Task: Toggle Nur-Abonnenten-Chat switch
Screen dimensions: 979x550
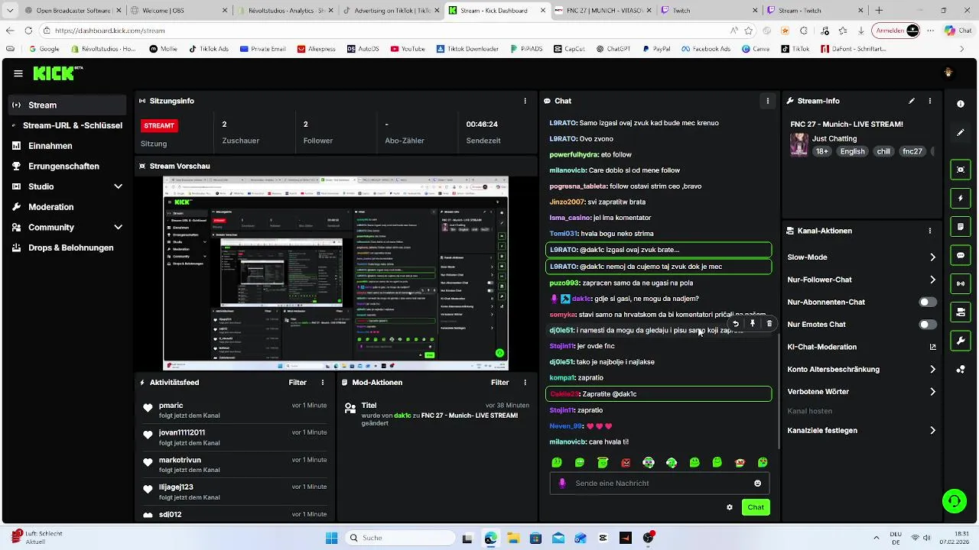Action: 927,302
